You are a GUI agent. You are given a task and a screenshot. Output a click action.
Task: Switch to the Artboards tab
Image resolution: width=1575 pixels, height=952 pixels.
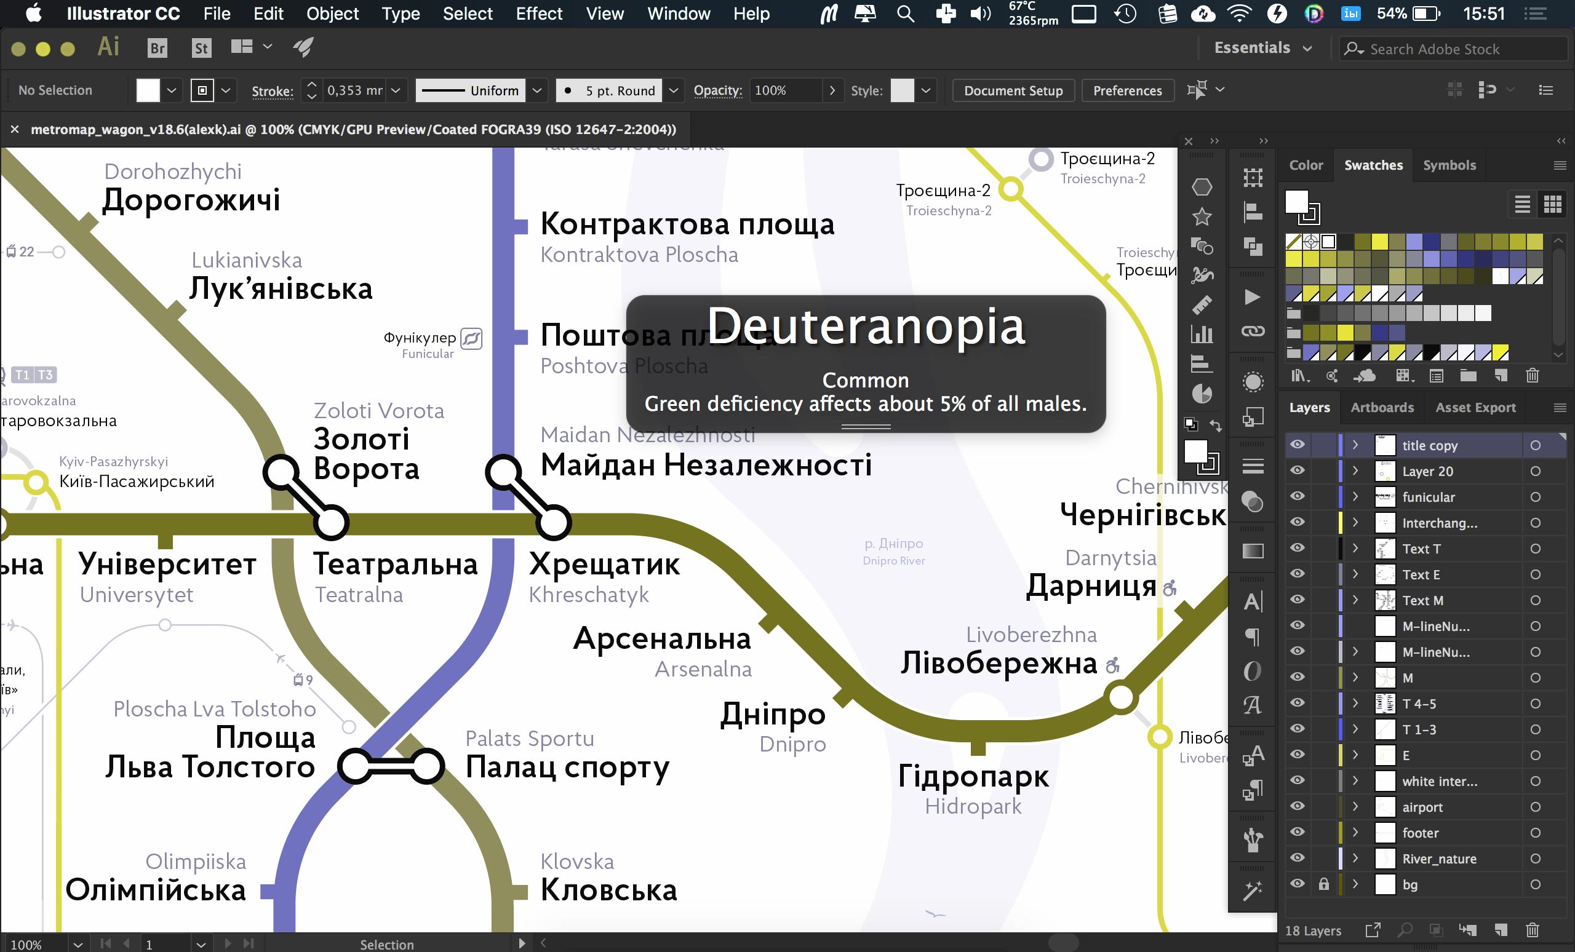coord(1382,407)
